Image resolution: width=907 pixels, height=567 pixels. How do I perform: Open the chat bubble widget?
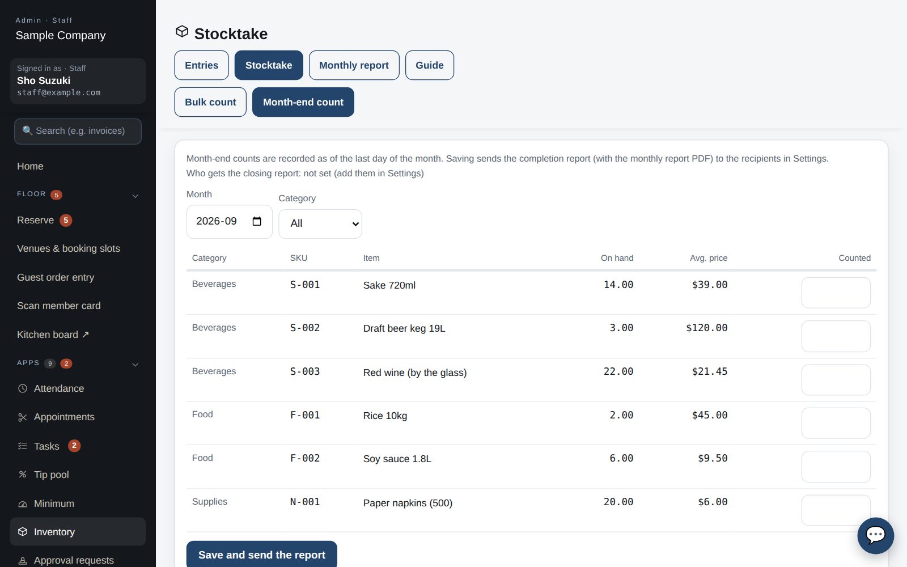(x=875, y=535)
